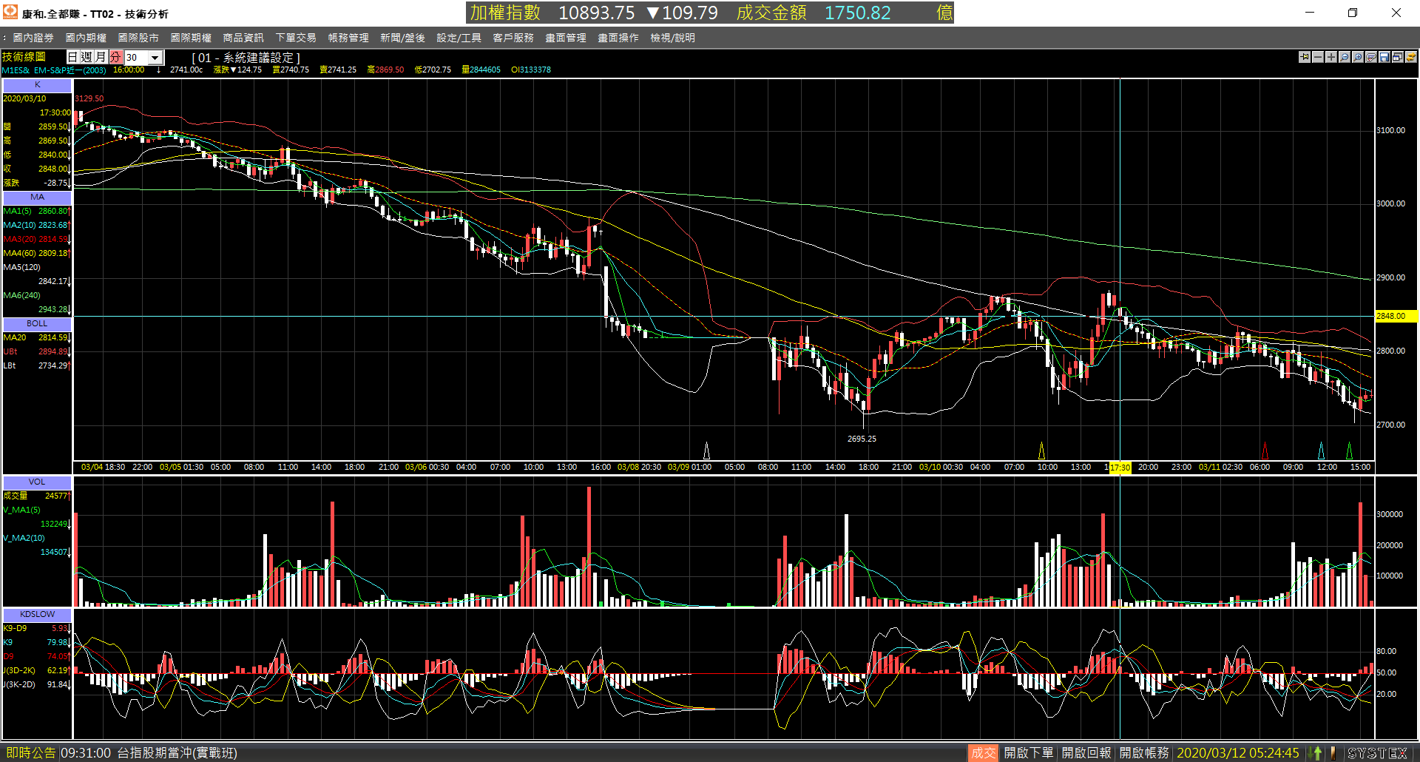Viewport: 1420px width, 762px height.
Task: Click the highlighted 17:30 time marker
Action: [1120, 468]
